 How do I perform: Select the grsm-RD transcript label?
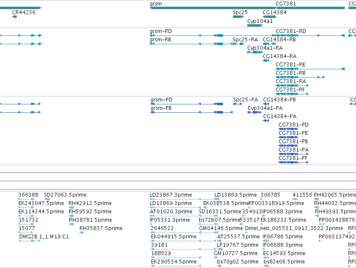coord(161,31)
